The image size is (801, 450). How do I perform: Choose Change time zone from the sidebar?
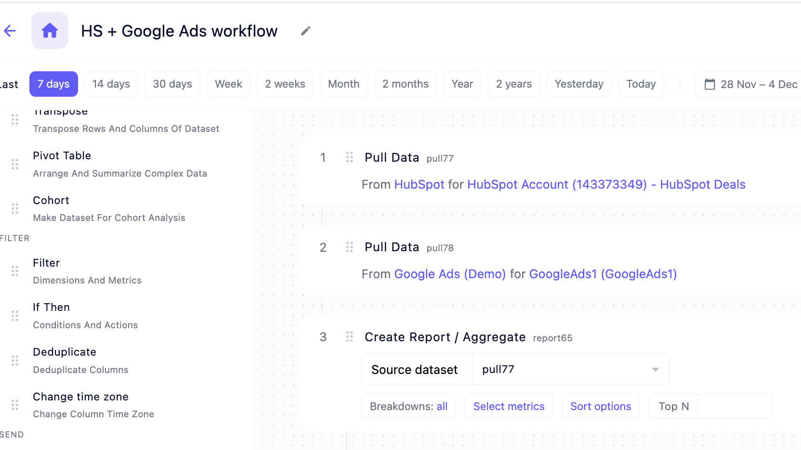[80, 397]
